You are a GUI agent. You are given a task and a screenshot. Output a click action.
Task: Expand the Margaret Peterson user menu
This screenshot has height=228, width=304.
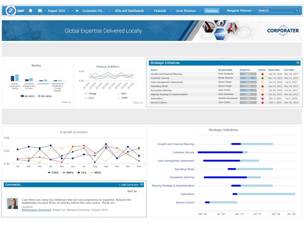coord(241,11)
